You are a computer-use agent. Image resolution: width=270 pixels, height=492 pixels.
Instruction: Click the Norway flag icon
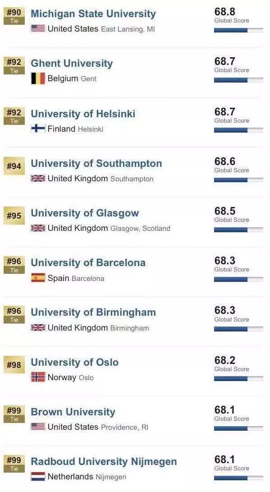tap(38, 377)
